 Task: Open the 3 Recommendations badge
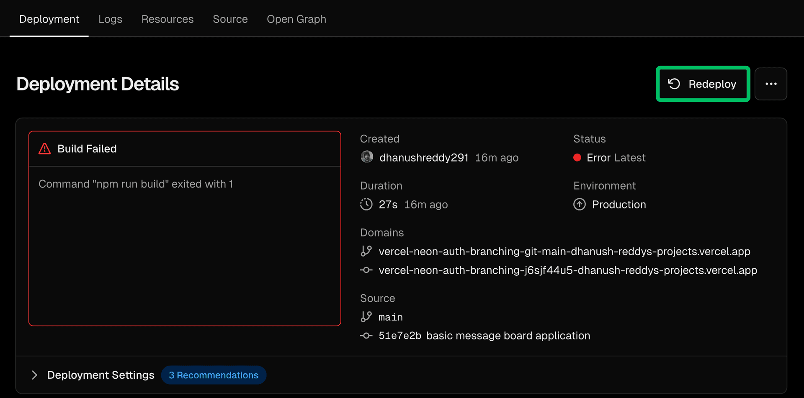(x=214, y=375)
